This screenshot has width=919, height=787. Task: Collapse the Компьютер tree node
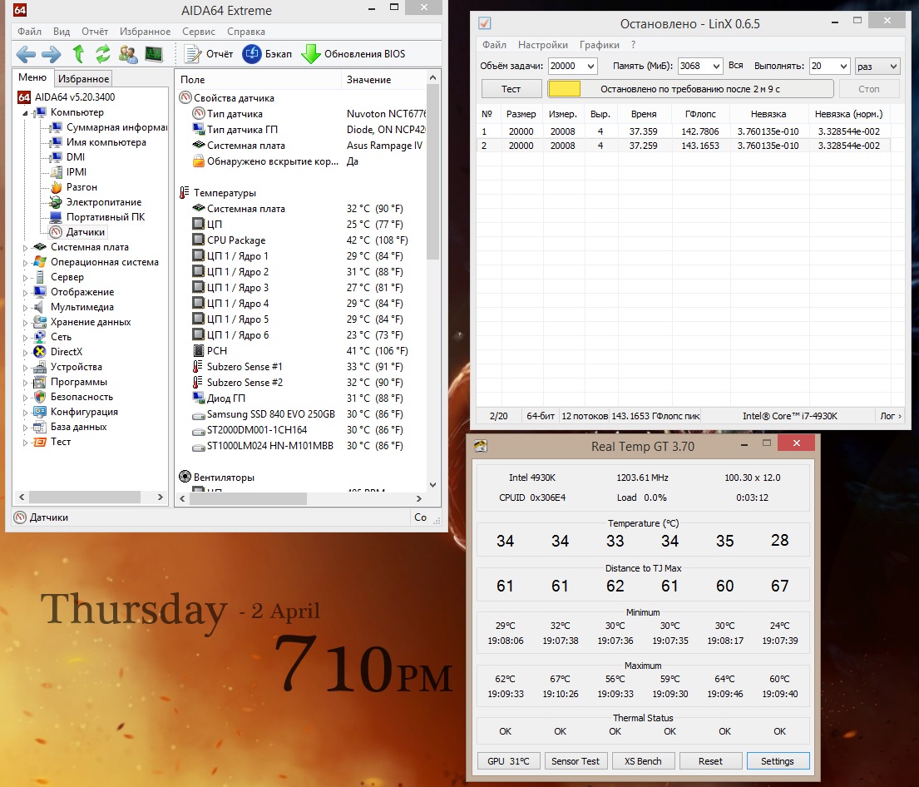[25, 112]
